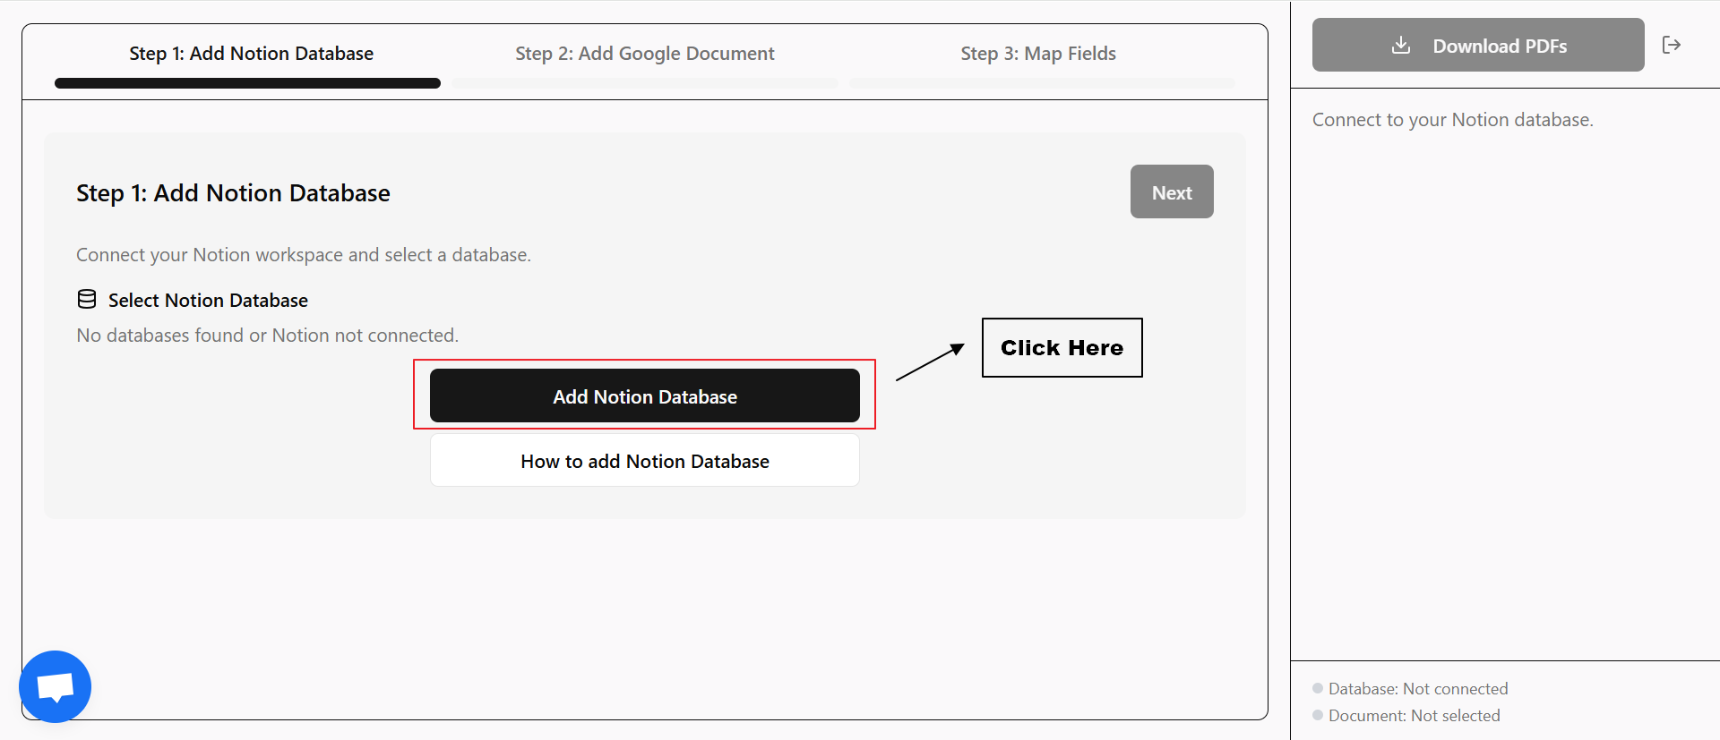Click the filled progress bar under Step 1
This screenshot has width=1720, height=740.
[x=247, y=83]
